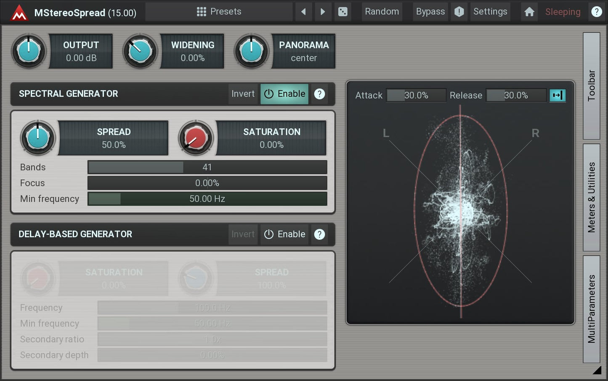The width and height of the screenshot is (608, 381).
Task: Expand the Meters & Utilities side panel
Action: [x=591, y=197]
